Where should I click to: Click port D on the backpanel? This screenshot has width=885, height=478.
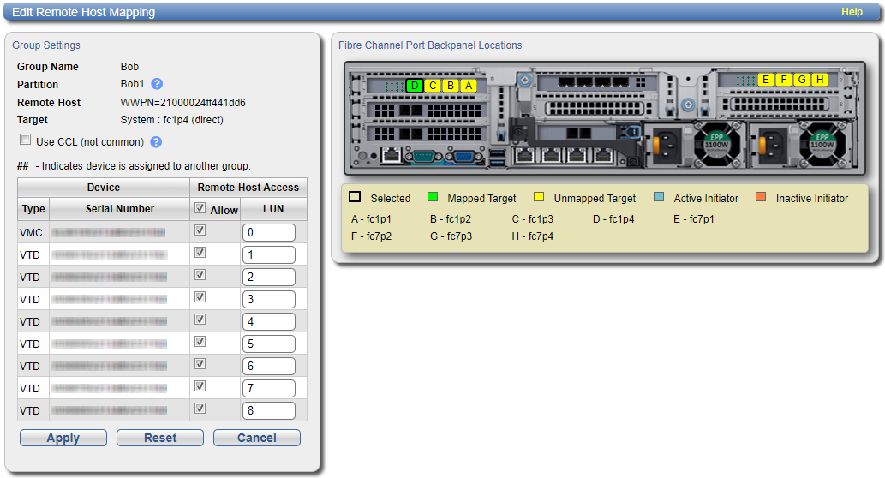[415, 86]
